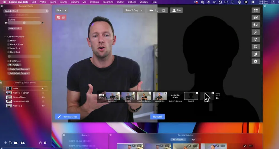Viewport: 279px width, 149px height.
Task: Enable the Mirror checkbox
Action: point(9,41)
